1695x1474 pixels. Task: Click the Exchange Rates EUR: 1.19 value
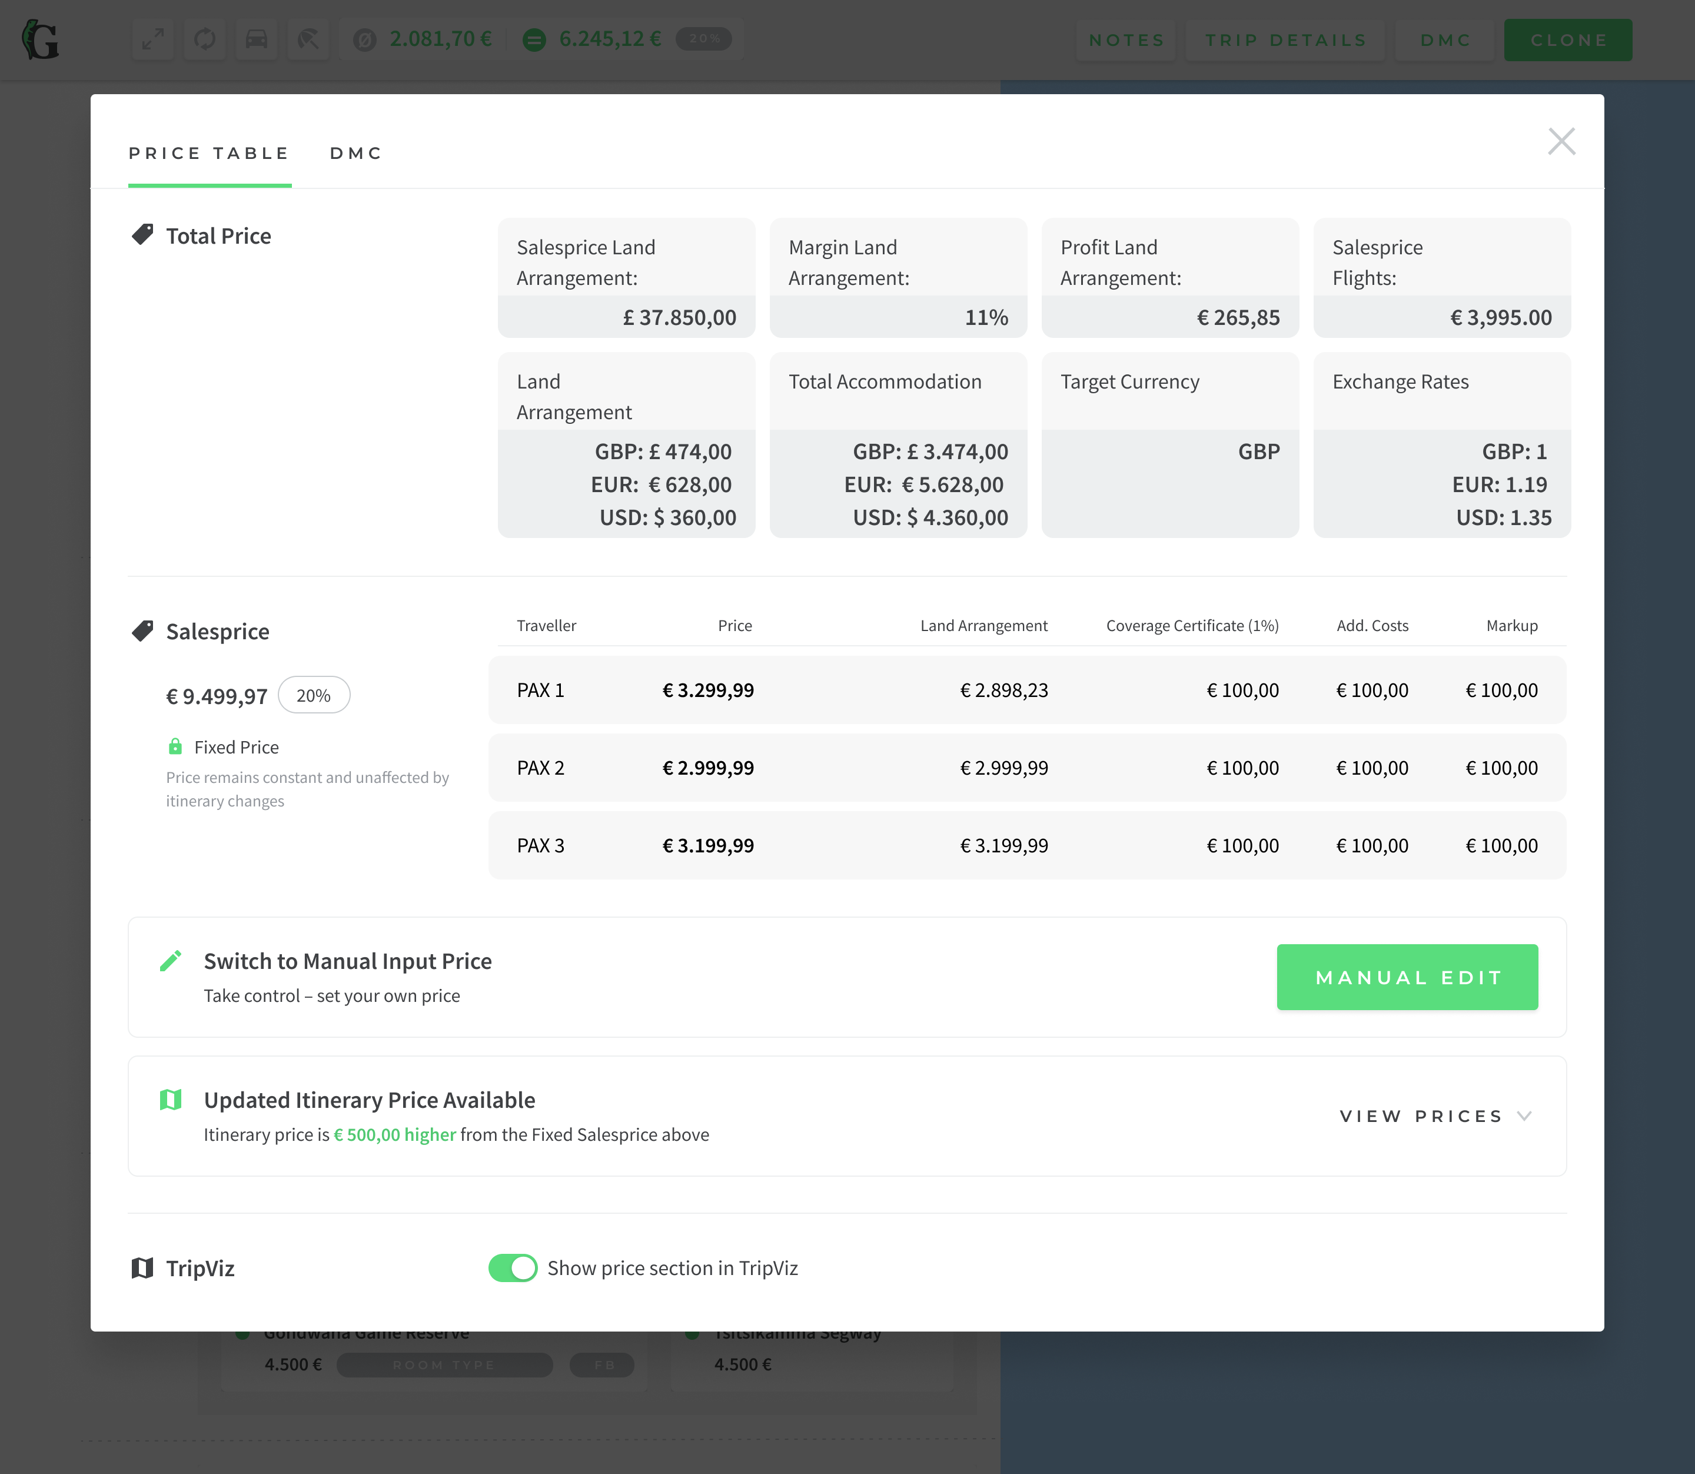click(x=1499, y=484)
